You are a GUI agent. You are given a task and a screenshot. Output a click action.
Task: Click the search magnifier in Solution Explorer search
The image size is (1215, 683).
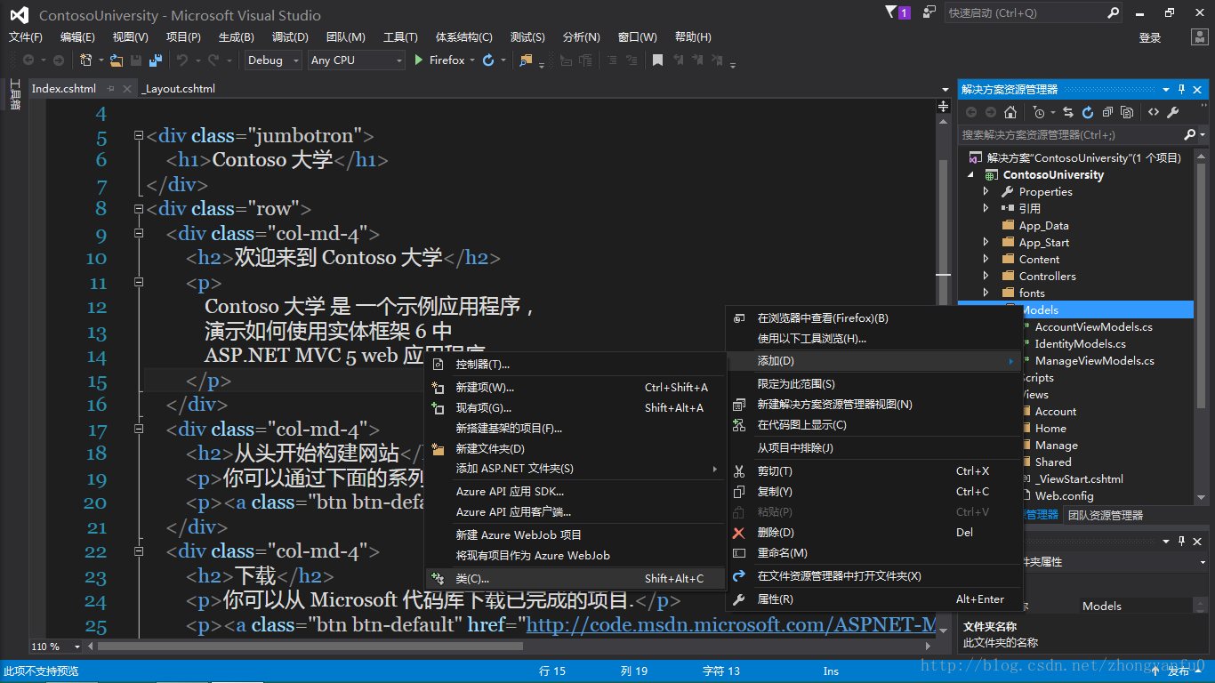[1190, 134]
